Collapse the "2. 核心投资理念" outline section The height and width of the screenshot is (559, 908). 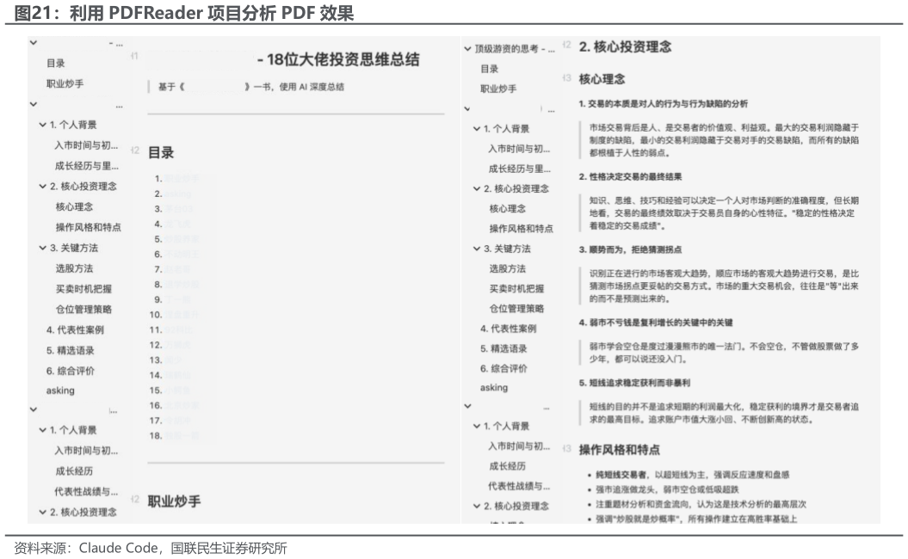click(42, 186)
